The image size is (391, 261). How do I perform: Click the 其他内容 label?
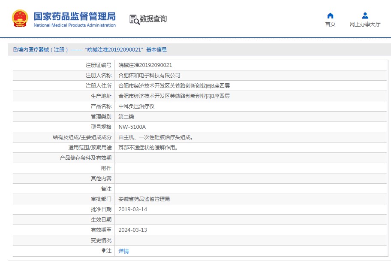pyautogui.click(x=101, y=179)
